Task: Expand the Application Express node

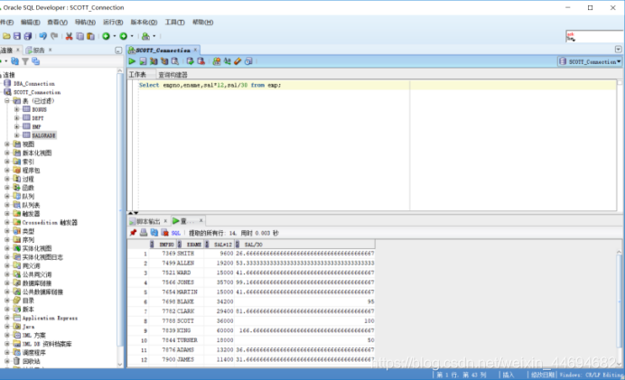Action: pos(7,318)
